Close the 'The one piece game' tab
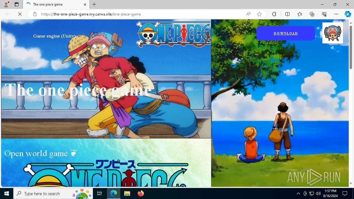 (85, 4)
